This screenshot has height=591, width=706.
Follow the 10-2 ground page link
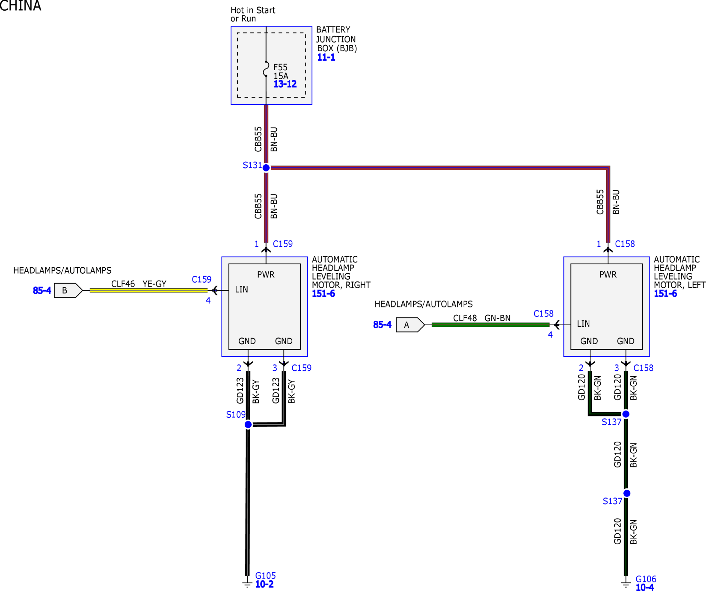(264, 584)
